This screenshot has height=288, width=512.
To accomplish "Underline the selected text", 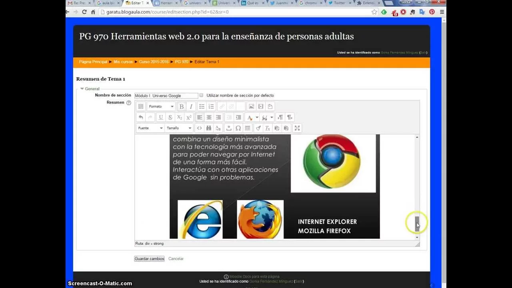I will pos(161,117).
